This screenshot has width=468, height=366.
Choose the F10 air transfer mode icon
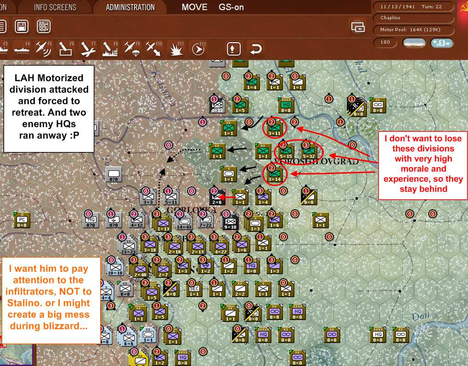click(x=153, y=49)
